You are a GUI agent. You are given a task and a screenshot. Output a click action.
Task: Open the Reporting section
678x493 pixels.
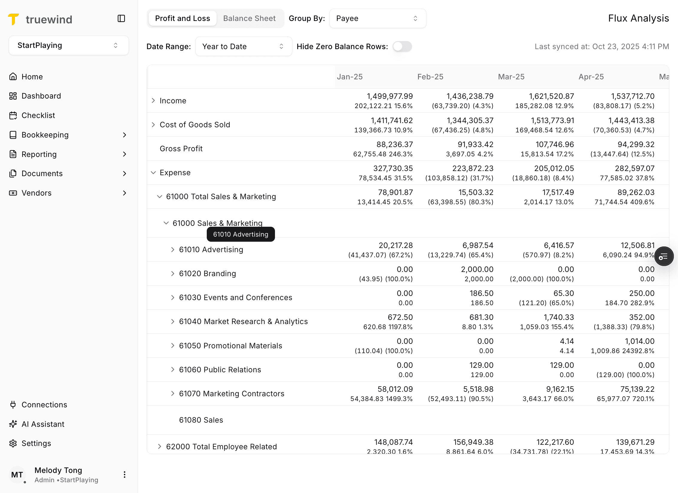tap(39, 154)
